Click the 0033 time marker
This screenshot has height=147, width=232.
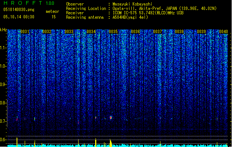coord(69,32)
